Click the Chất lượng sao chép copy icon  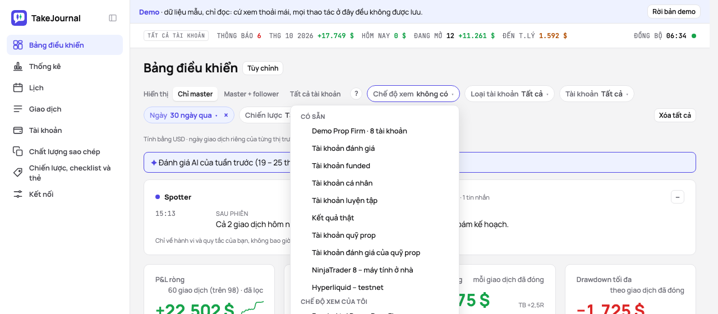(x=18, y=151)
